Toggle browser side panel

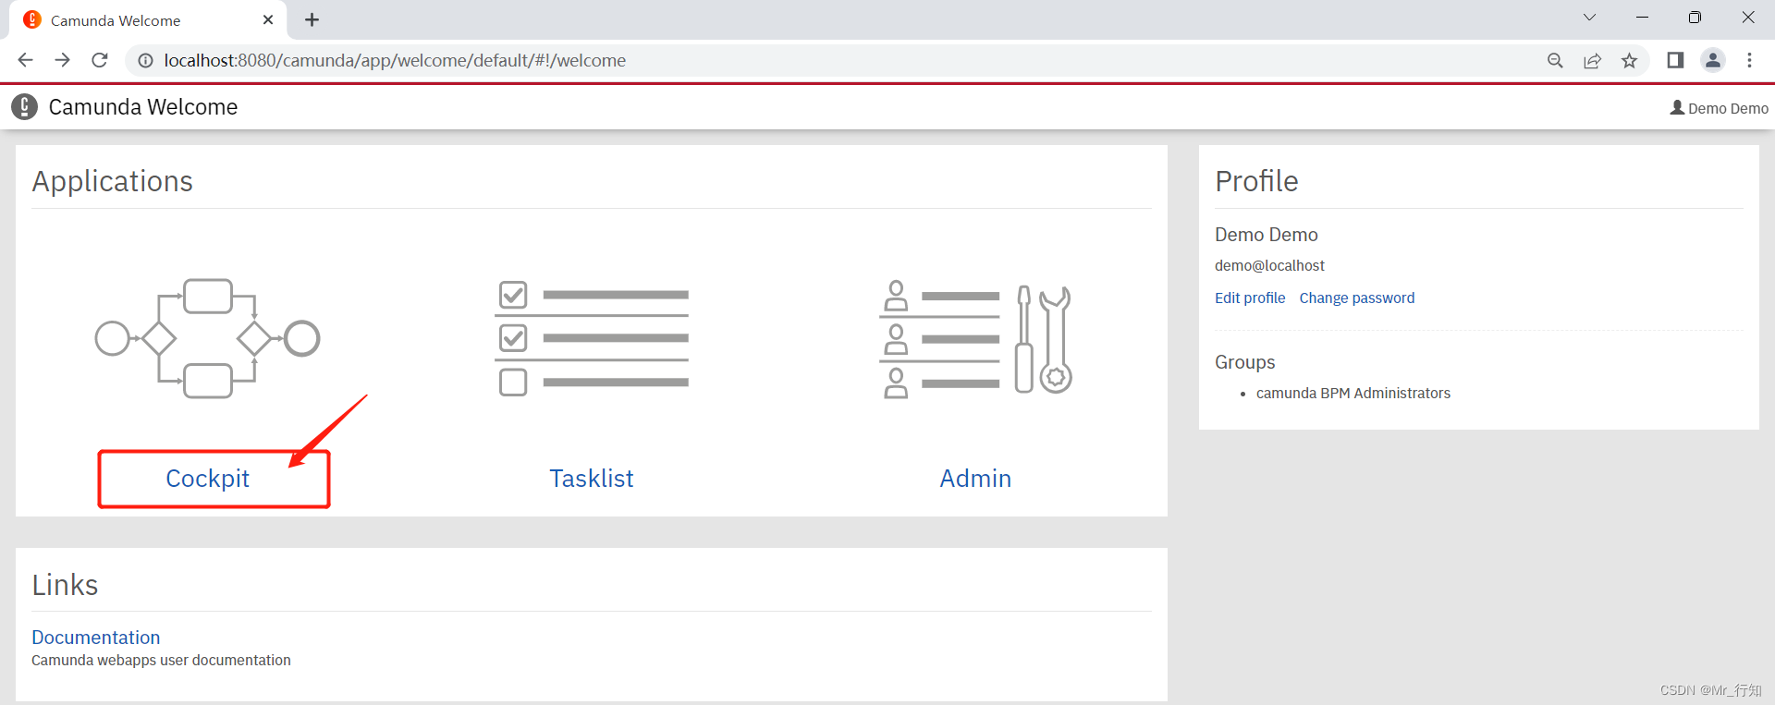tap(1675, 60)
